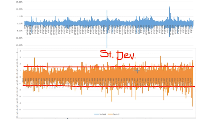Click the -2 label on lower chart axis
Viewport: 212px width, 119px height.
click(20, 90)
